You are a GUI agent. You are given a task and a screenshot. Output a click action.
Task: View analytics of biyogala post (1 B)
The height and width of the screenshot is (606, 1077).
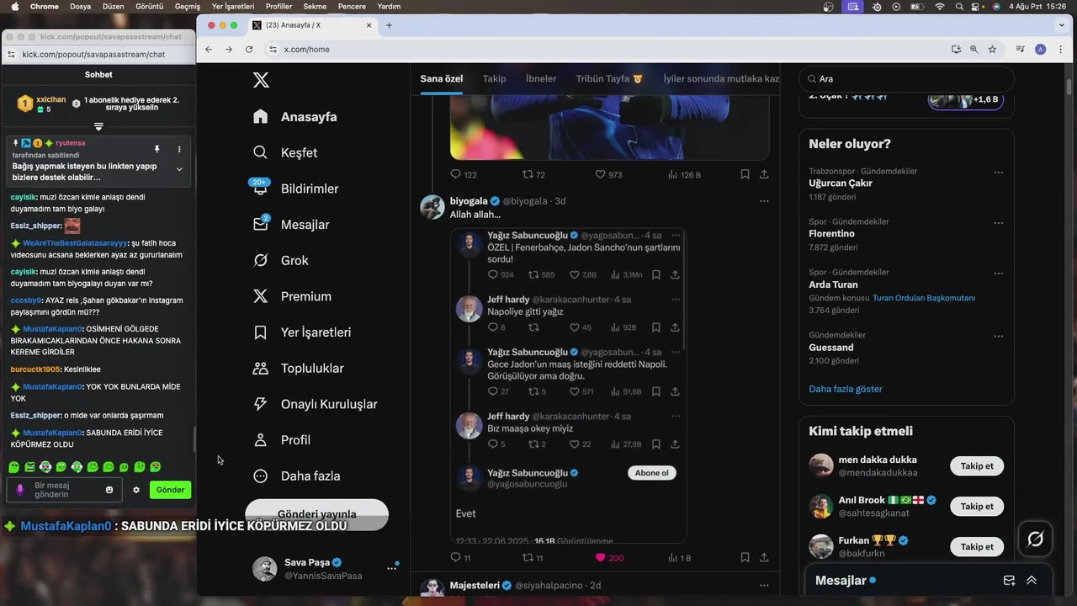coord(679,557)
